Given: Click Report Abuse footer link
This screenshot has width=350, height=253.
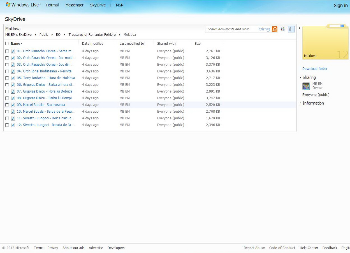Looking at the screenshot, I should pyautogui.click(x=254, y=248).
